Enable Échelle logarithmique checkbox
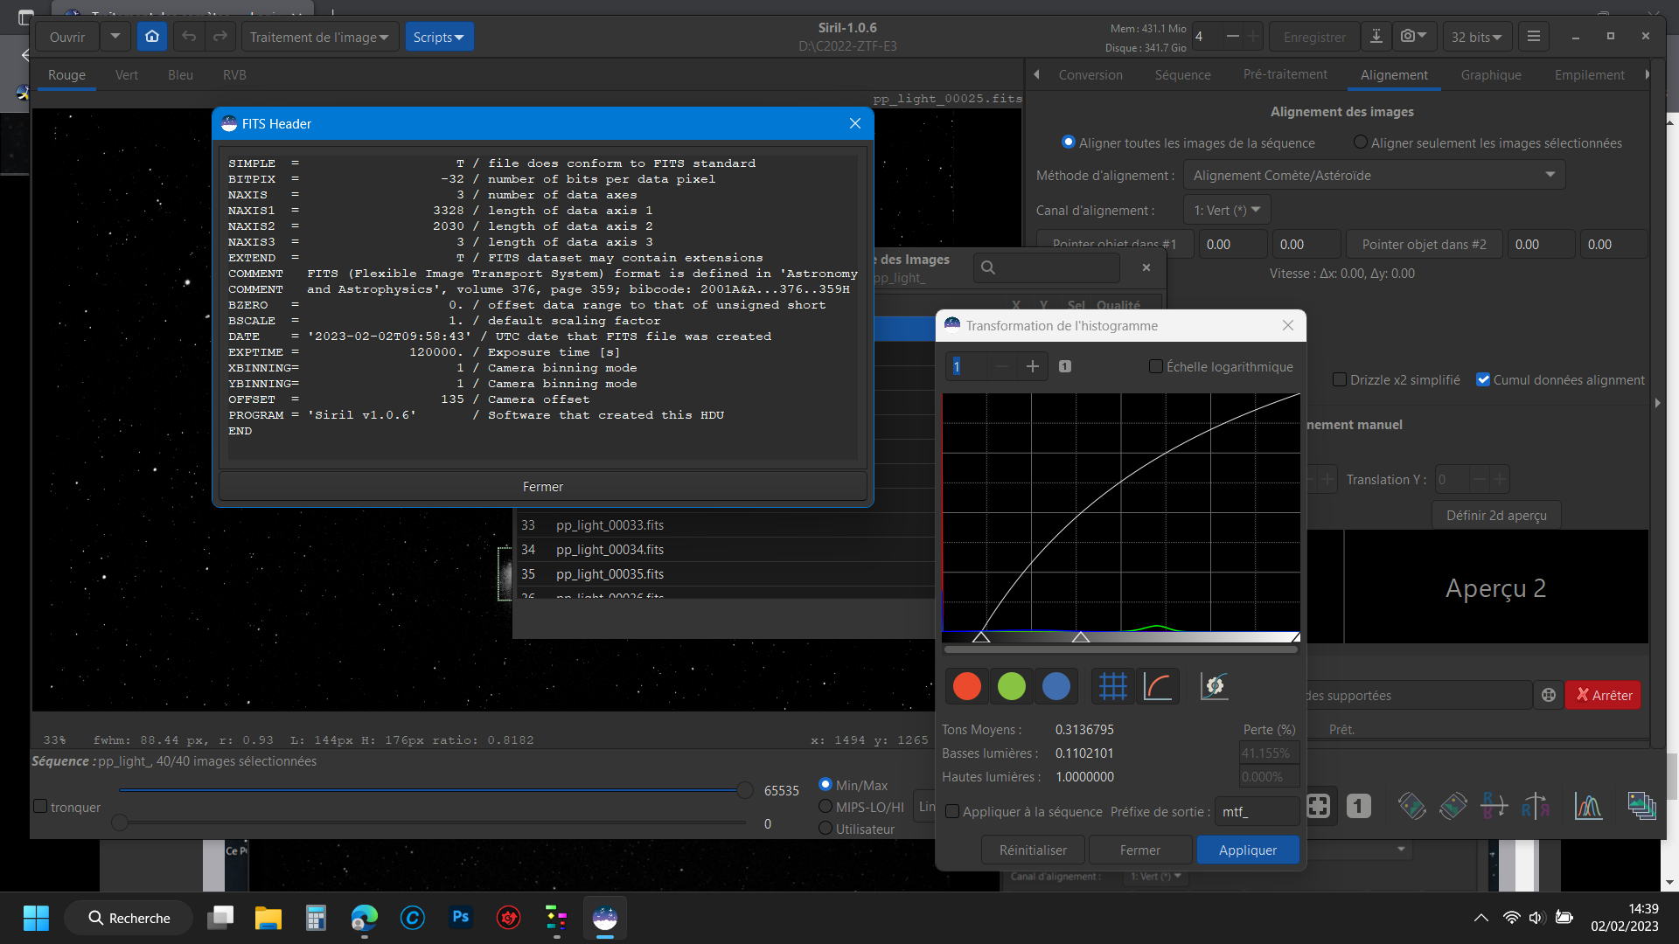This screenshot has width=1679, height=944. [x=1156, y=367]
